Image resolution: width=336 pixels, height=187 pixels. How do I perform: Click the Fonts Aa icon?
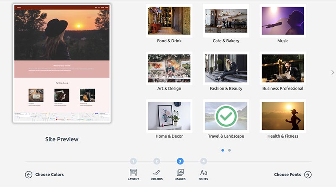203,172
